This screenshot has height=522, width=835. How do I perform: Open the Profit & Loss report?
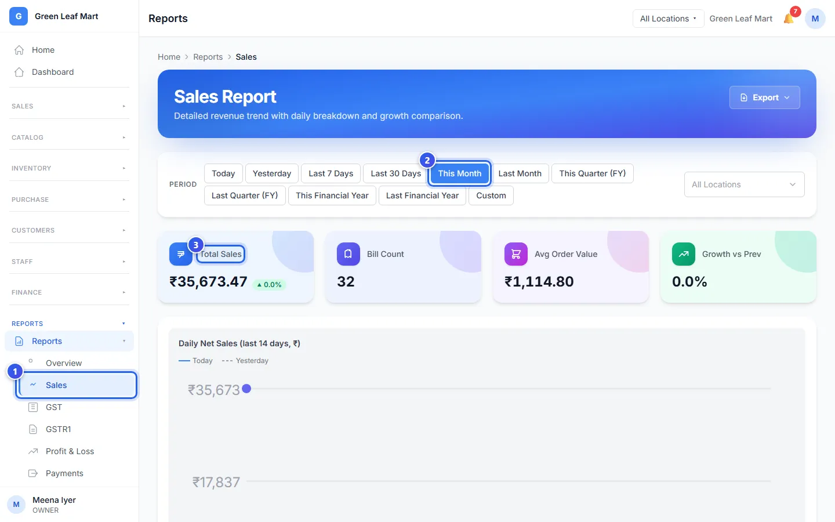click(76, 451)
